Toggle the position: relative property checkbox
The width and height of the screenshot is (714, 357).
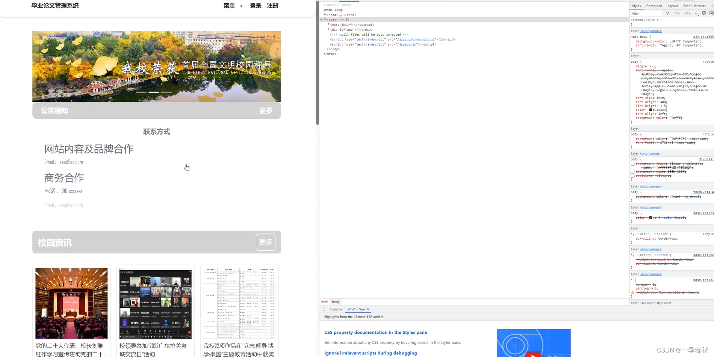click(633, 176)
